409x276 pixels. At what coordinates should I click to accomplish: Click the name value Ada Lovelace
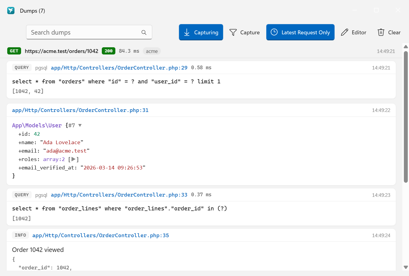click(62, 142)
